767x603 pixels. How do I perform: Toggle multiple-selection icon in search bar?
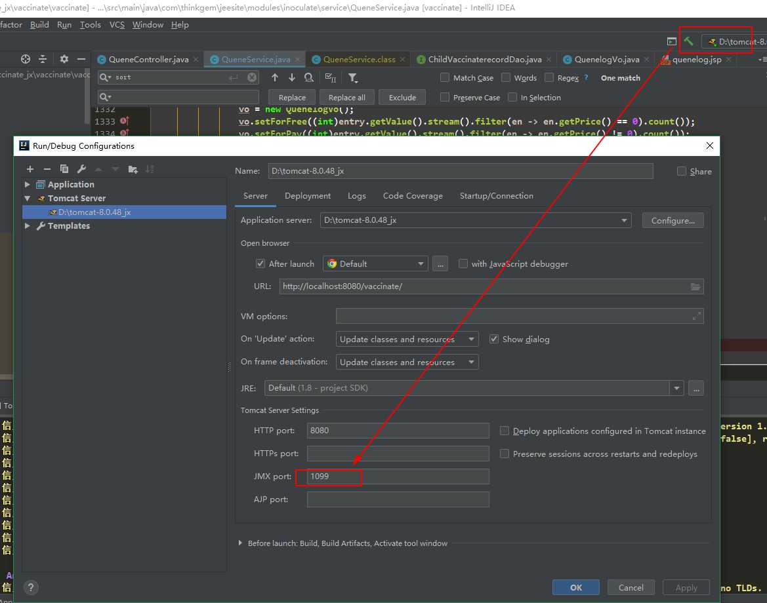(x=331, y=77)
